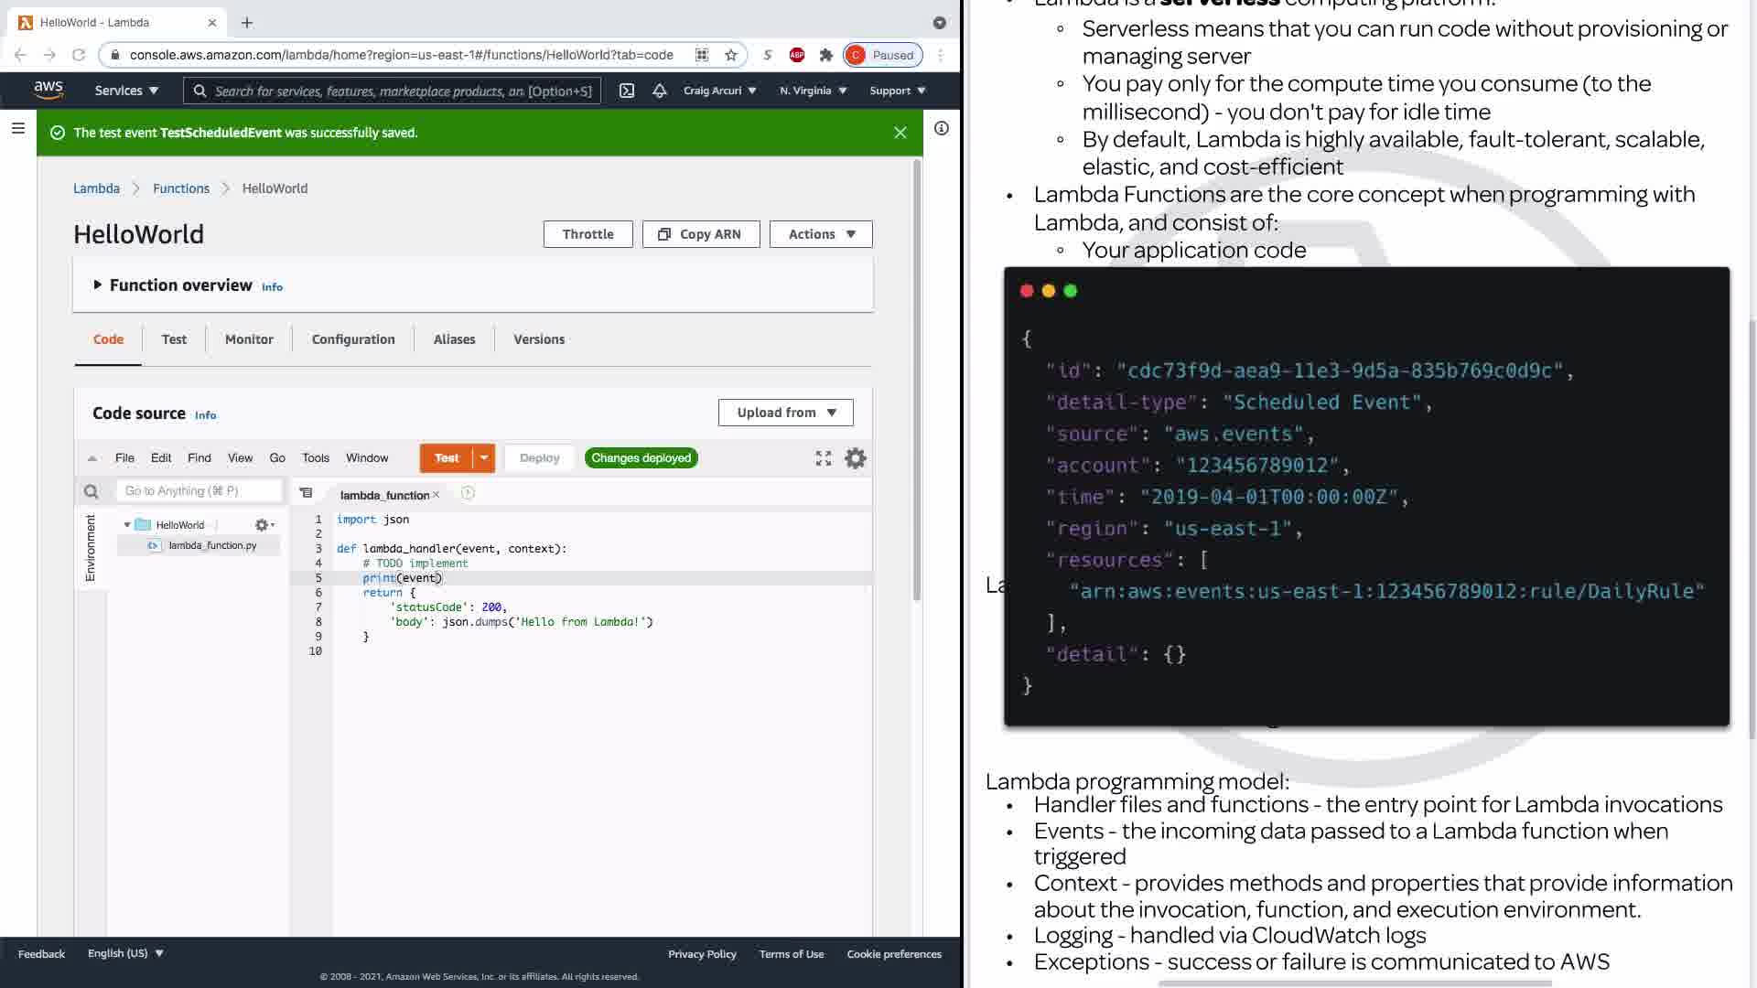Image resolution: width=1757 pixels, height=988 pixels.
Task: Collapse the HelloWorld folder tree
Action: click(127, 525)
